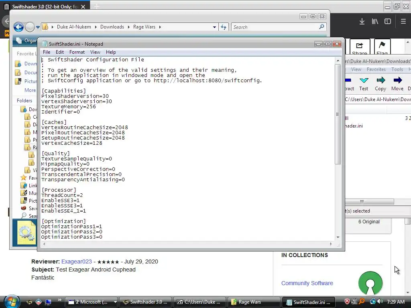
Task: Open the Format menu in Notepad
Action: (x=77, y=52)
